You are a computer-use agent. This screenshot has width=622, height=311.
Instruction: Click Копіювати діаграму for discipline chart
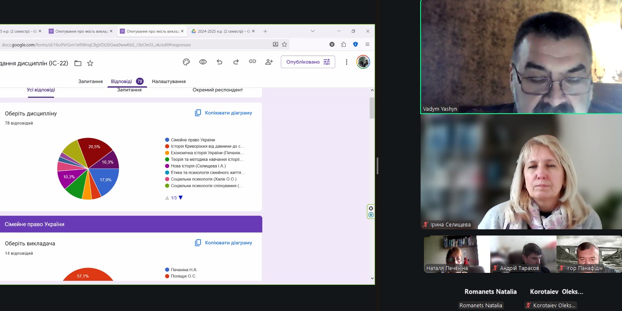click(223, 113)
